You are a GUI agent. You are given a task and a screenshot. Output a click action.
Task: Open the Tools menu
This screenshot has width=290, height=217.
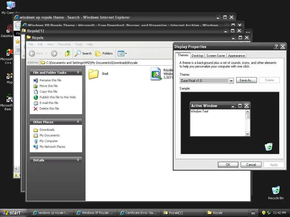click(x=79, y=44)
